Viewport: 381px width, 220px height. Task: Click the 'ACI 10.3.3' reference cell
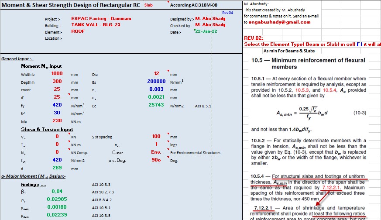click(x=101, y=185)
